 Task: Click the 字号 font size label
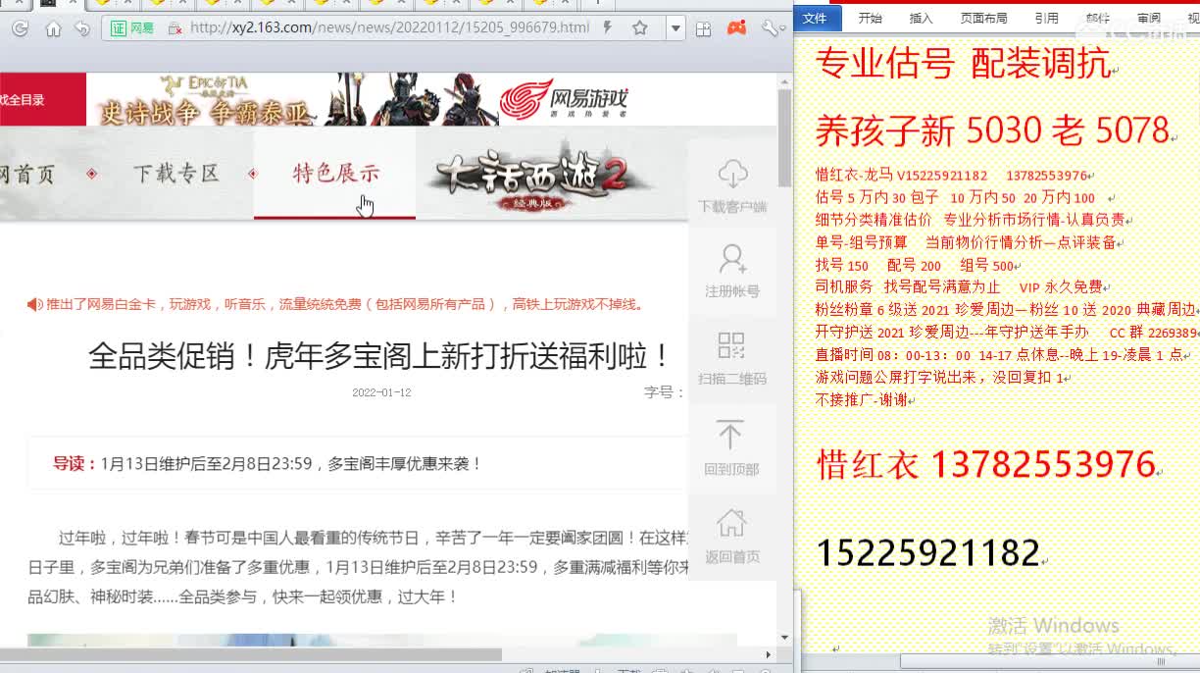pyautogui.click(x=664, y=391)
